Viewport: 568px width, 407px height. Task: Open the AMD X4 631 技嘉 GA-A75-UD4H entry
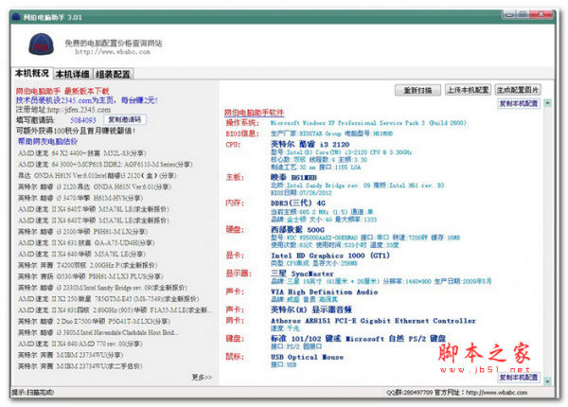(86, 242)
